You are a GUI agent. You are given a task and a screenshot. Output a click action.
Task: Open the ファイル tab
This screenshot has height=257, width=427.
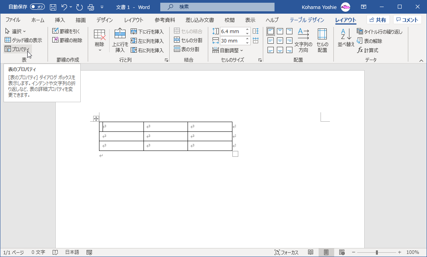pos(13,20)
